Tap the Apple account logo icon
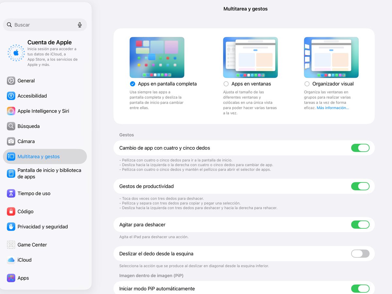 (16, 53)
